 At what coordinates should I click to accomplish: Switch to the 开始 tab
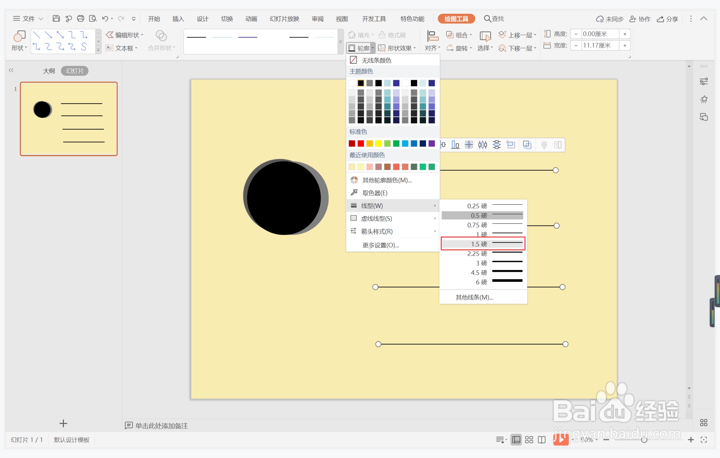pyautogui.click(x=154, y=19)
